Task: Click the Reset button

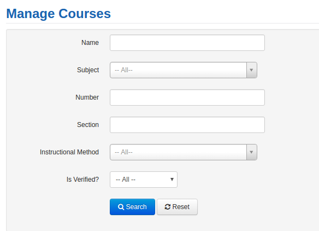Action: tap(177, 207)
